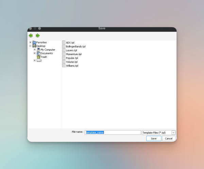This screenshot has width=204, height=169.
Task: Expand the Favorites tree node
Action: click(x=30, y=43)
